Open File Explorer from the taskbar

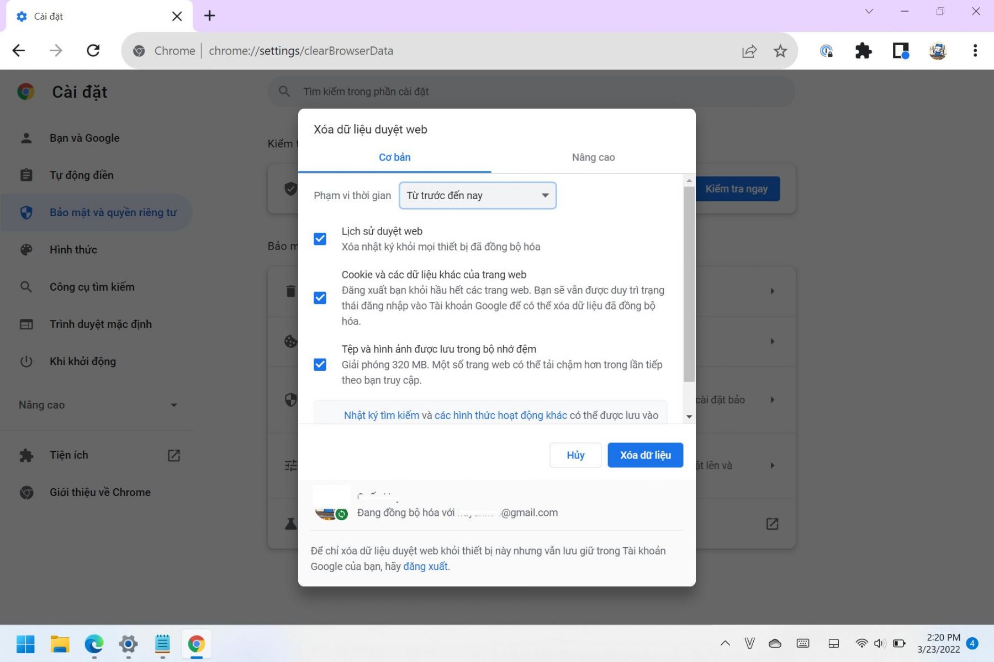60,644
